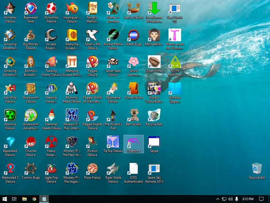Click the Chuzzle Deluxe fuzzy icon
The width and height of the screenshot is (270, 203).
point(31,142)
